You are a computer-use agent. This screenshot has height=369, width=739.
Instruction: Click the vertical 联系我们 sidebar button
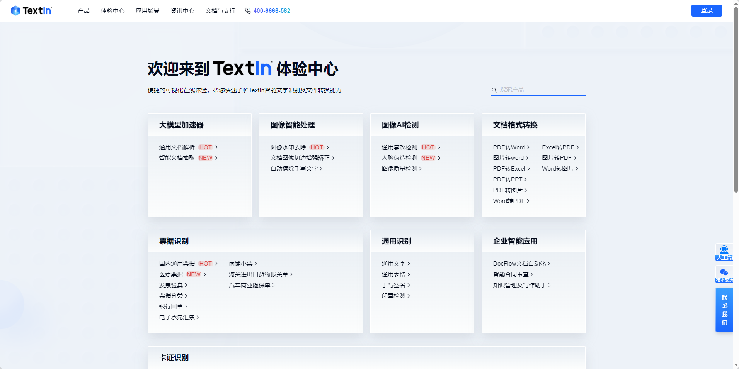pyautogui.click(x=724, y=310)
